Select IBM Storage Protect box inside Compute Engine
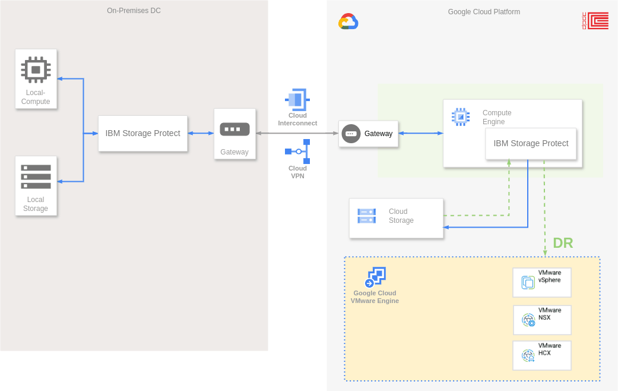This screenshot has height=391, width=618. tap(531, 144)
